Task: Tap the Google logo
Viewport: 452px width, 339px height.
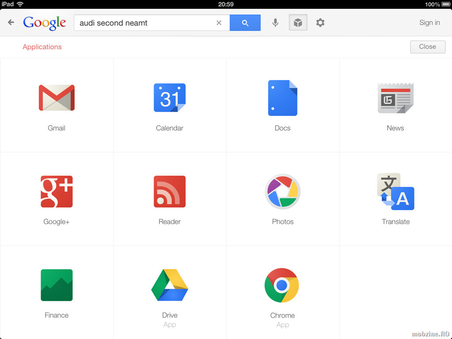Action: click(45, 23)
